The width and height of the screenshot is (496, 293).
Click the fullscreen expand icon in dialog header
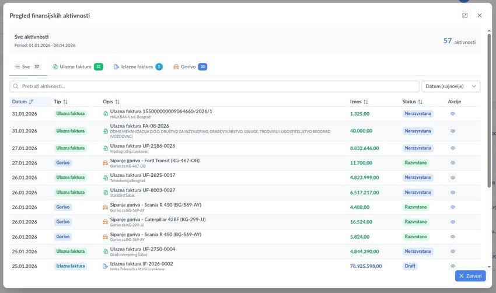pos(464,16)
